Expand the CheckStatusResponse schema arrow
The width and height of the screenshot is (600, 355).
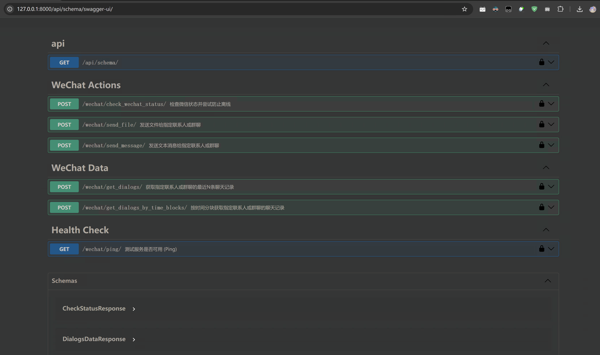tap(134, 309)
